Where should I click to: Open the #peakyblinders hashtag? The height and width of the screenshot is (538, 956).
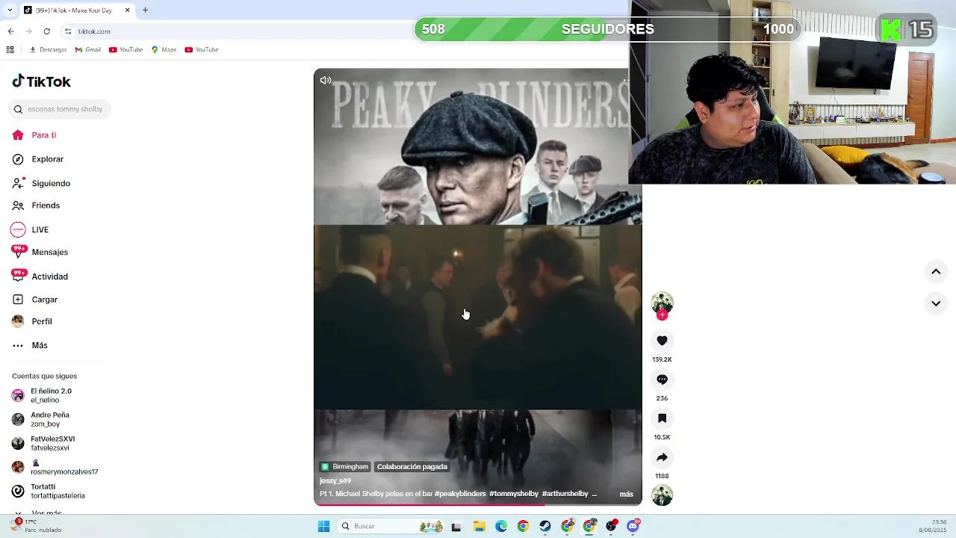pos(460,494)
